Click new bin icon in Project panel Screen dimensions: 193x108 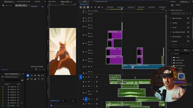coord(22,80)
